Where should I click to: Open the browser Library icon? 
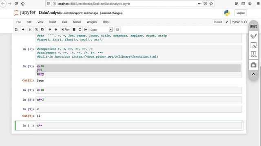(x=237, y=4)
